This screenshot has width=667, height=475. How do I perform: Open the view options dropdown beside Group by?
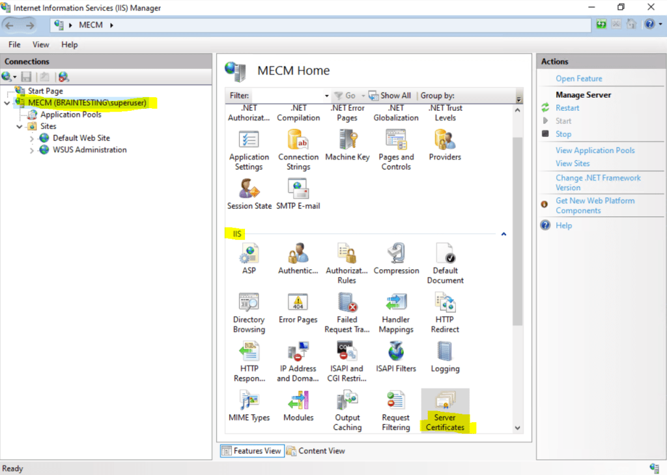[518, 99]
